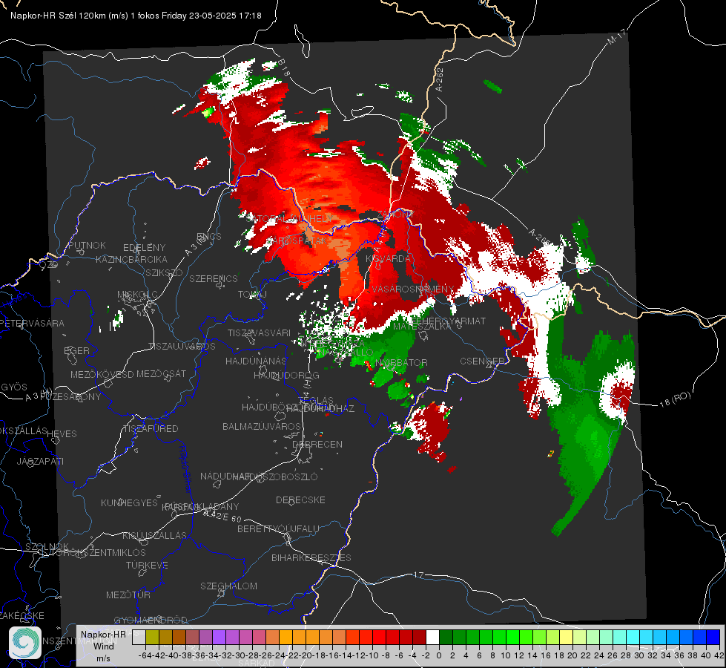Click the VÁSÁROSNAMÉNY city label
Viewport: 726px width, 668px height.
tap(413, 289)
